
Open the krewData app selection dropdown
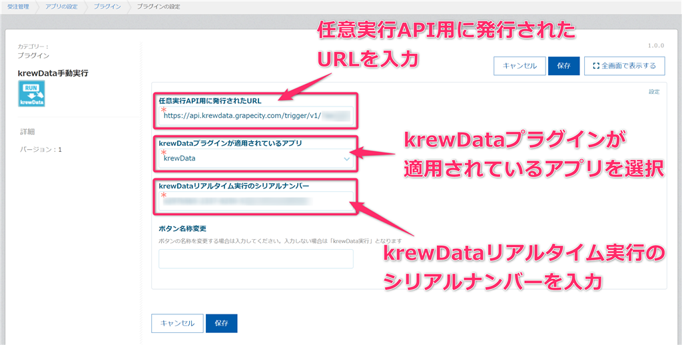[256, 159]
